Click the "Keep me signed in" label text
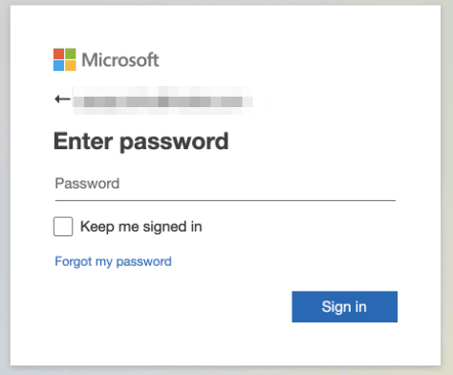Viewport: 453px width, 375px height. point(141,227)
